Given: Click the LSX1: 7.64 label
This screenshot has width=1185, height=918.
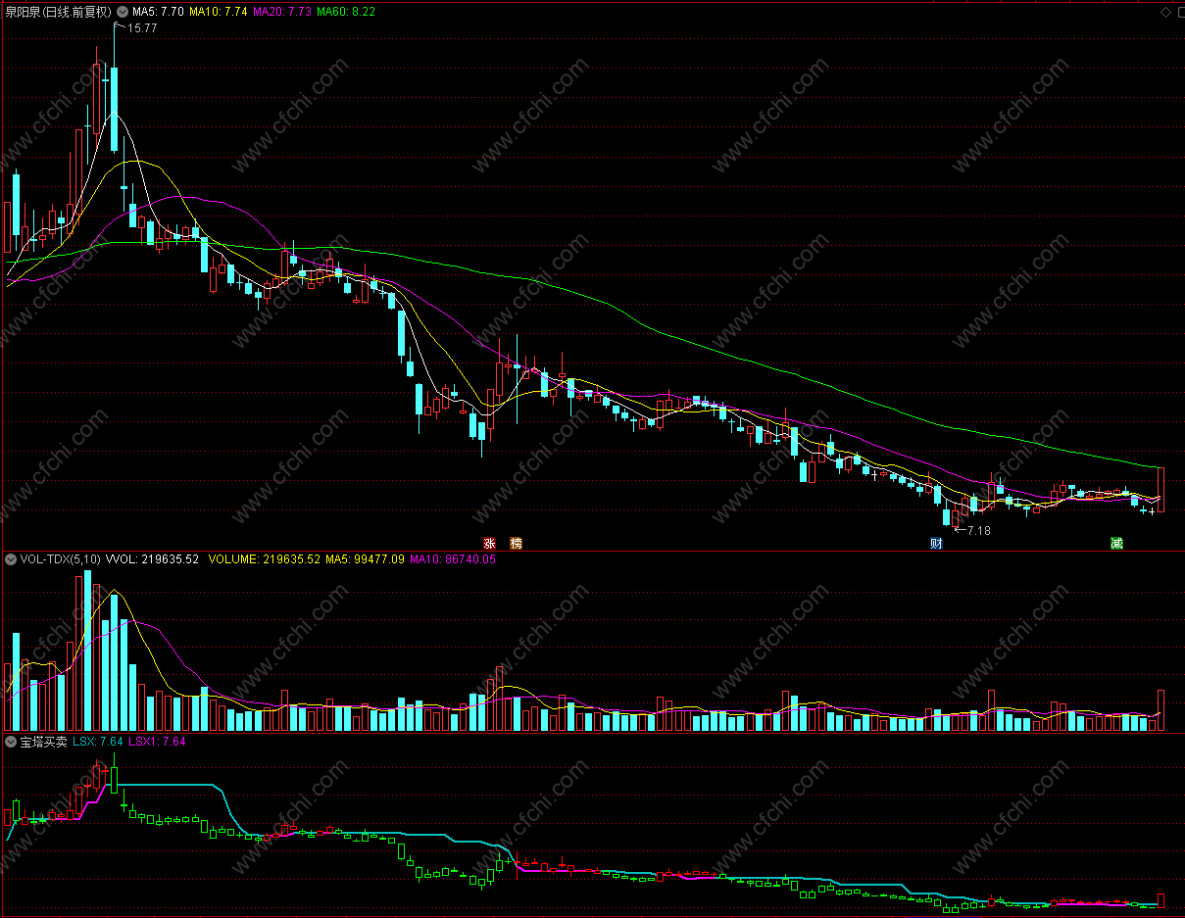Looking at the screenshot, I should click(157, 742).
